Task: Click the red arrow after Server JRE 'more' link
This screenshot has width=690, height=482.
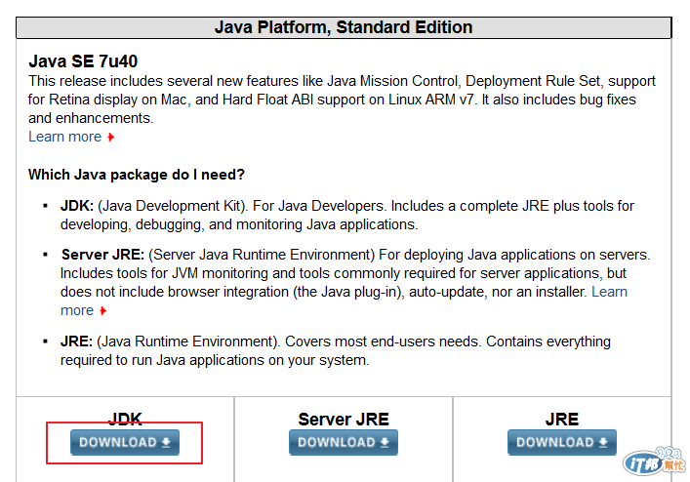Action: (103, 311)
